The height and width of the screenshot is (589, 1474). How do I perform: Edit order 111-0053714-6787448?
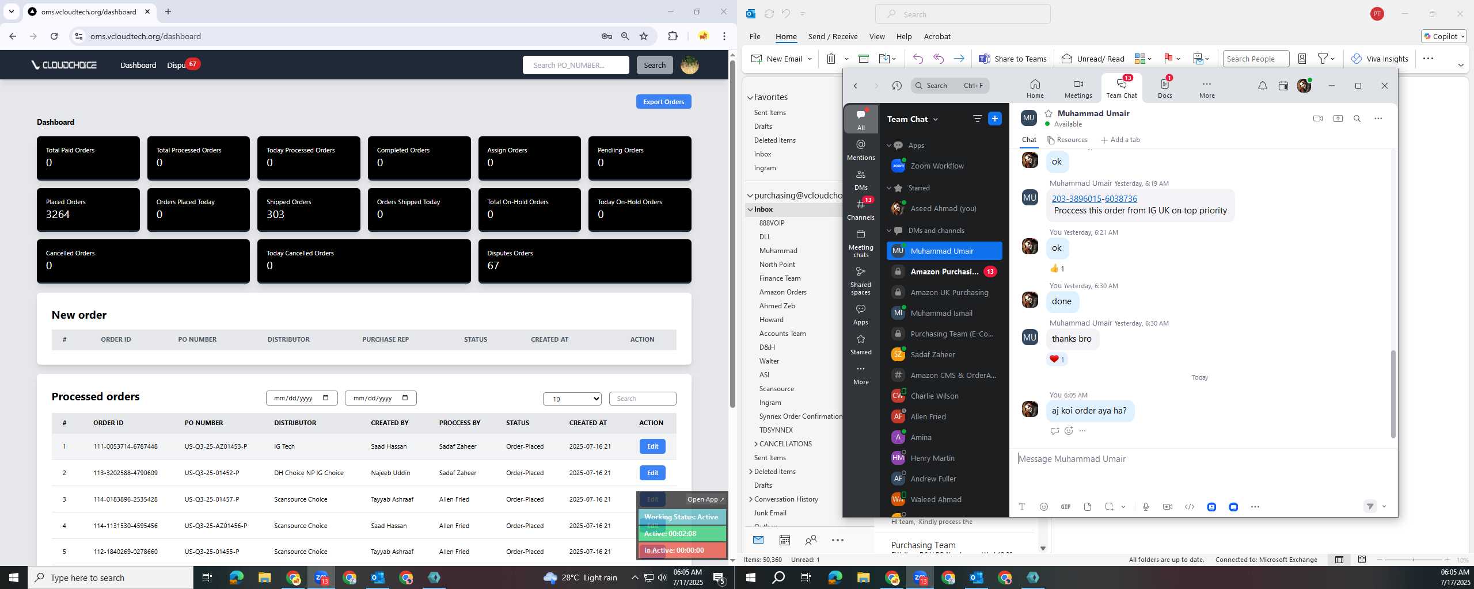(x=652, y=446)
